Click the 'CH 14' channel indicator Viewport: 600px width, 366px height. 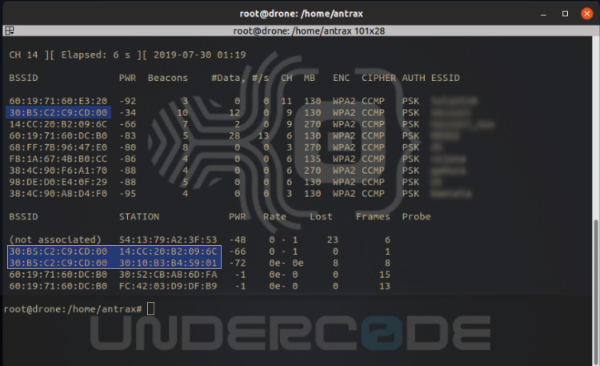pyautogui.click(x=23, y=54)
